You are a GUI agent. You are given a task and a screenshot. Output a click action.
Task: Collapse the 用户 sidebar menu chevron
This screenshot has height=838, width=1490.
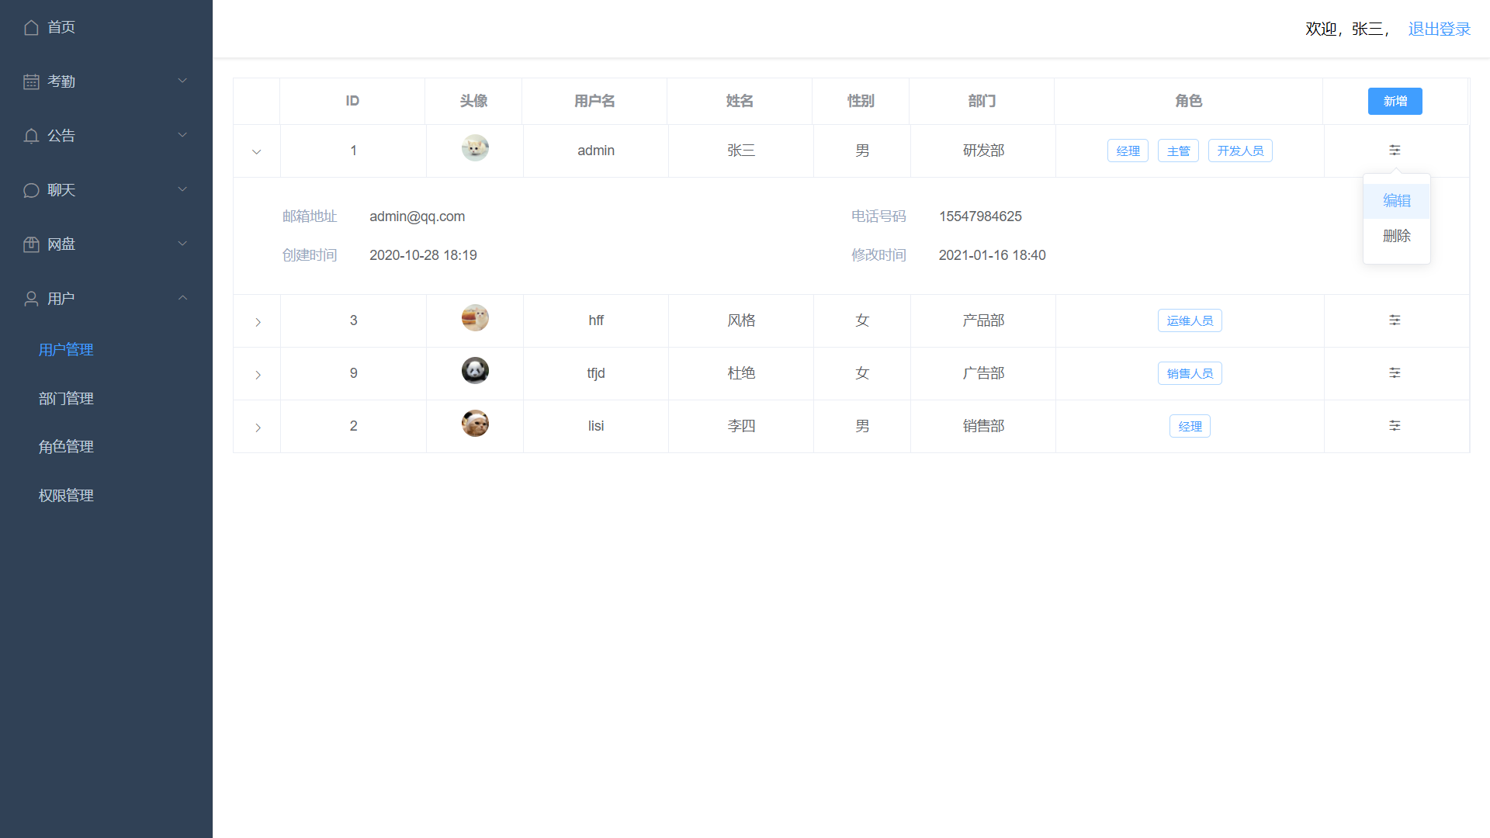[x=182, y=298]
